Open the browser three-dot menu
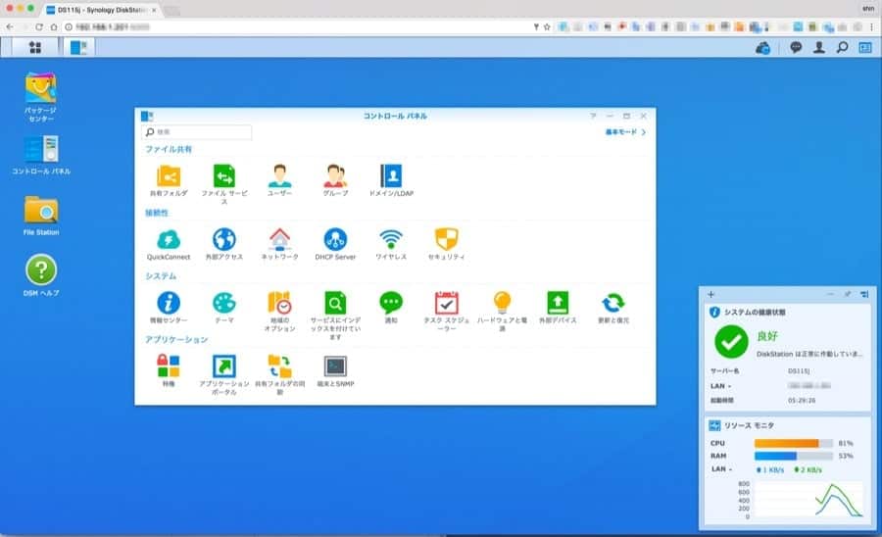 pos(872,26)
